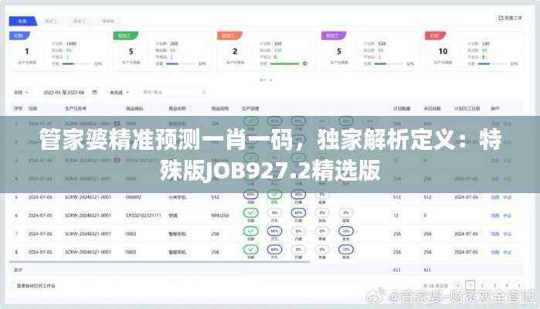Click the 2022-05 start date field

click(x=55, y=92)
